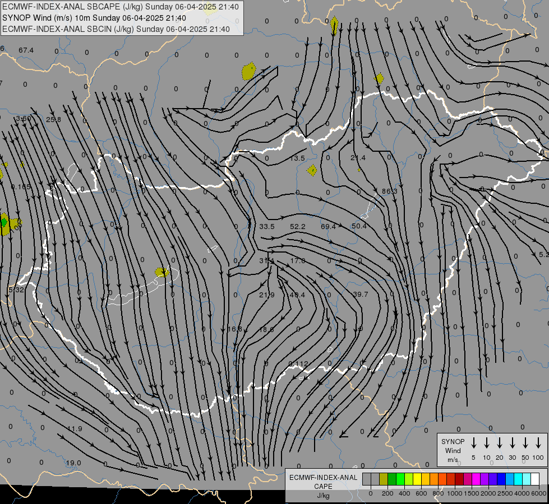Click the map value 11.9
This screenshot has width=549, height=504.
(x=75, y=429)
